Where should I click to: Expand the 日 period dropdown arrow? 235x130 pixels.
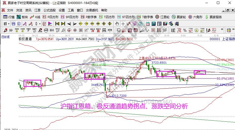tap(9, 24)
